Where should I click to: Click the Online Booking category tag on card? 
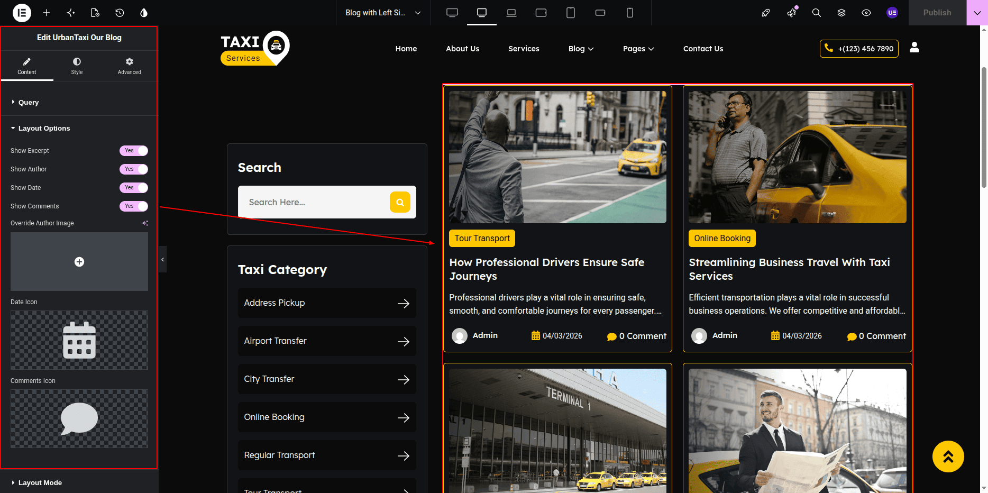point(722,239)
